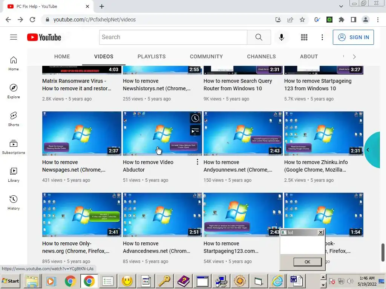Expand the teal side panel arrow
The height and width of the screenshot is (289, 386).
pos(368,150)
